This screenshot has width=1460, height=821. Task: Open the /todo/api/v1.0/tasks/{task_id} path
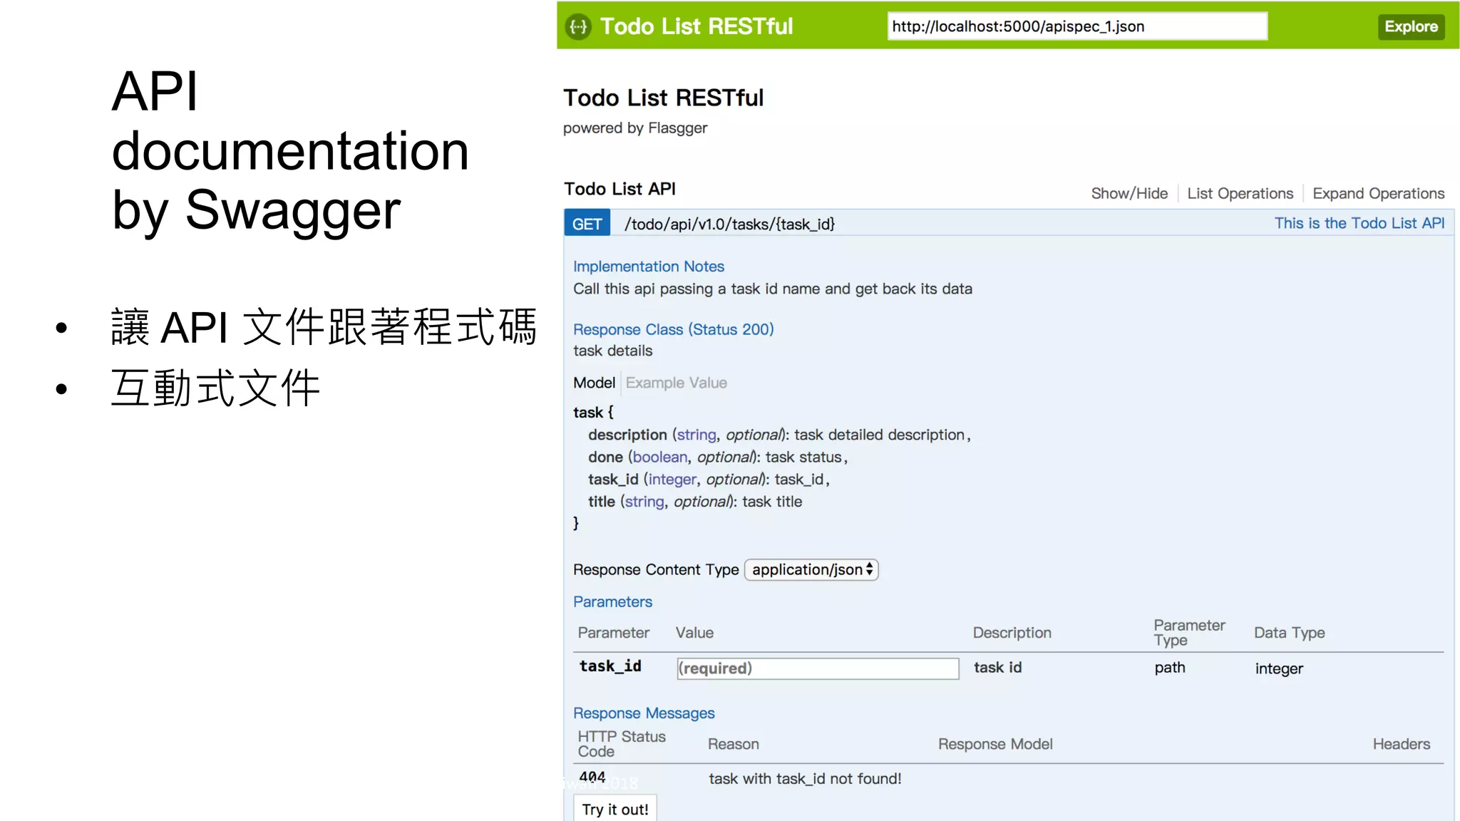729,224
